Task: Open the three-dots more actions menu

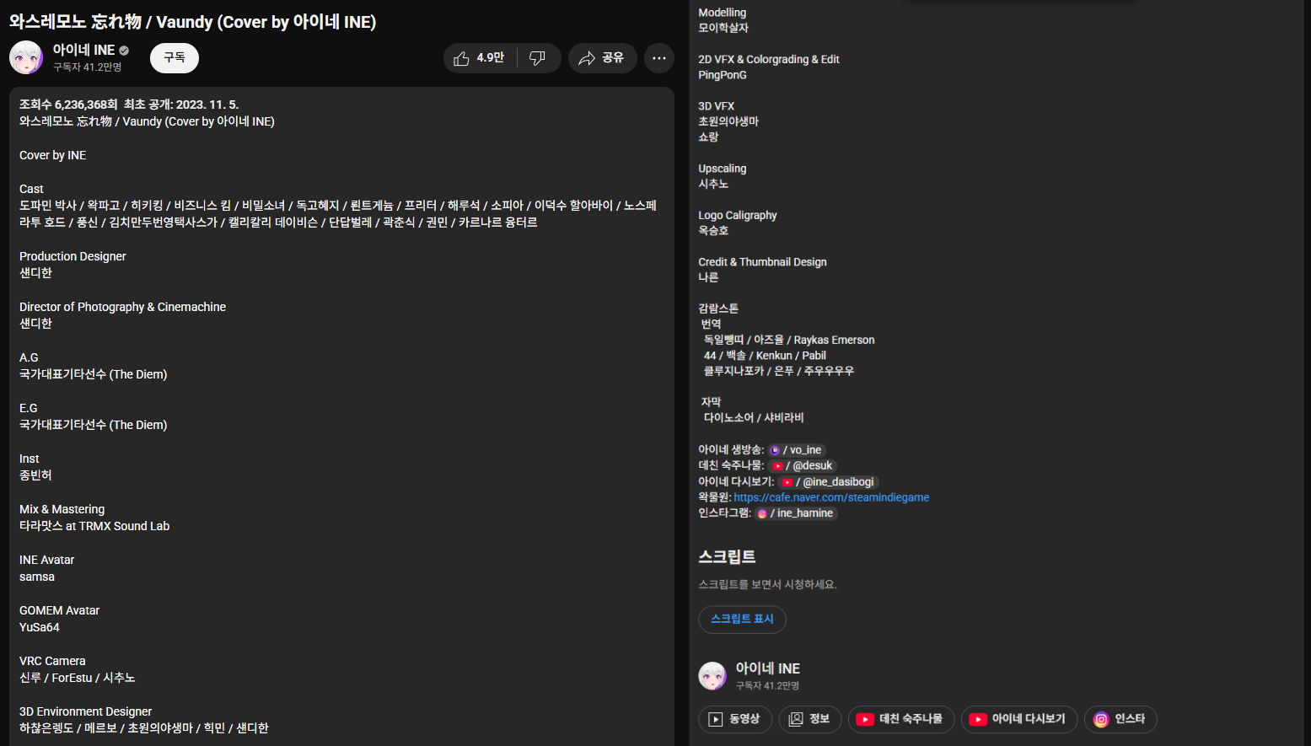Action: coord(659,58)
